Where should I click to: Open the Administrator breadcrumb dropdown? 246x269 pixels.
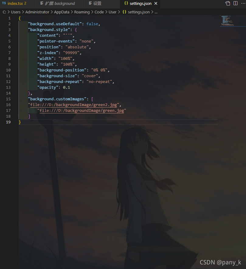coord(37,12)
